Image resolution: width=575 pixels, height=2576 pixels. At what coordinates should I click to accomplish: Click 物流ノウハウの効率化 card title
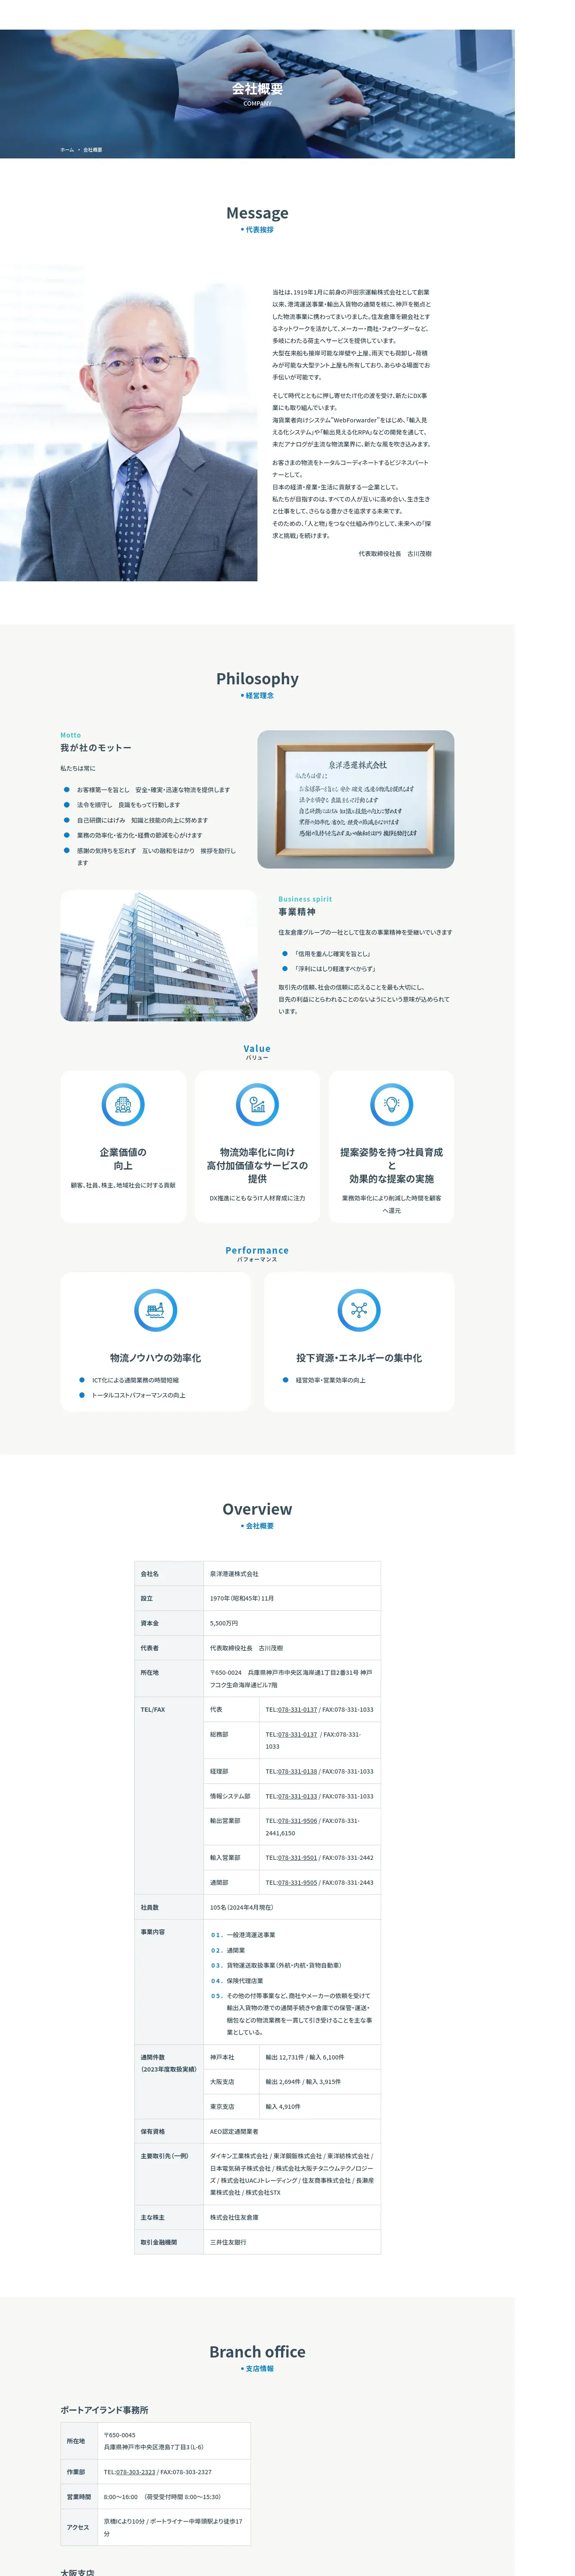[x=155, y=1358]
